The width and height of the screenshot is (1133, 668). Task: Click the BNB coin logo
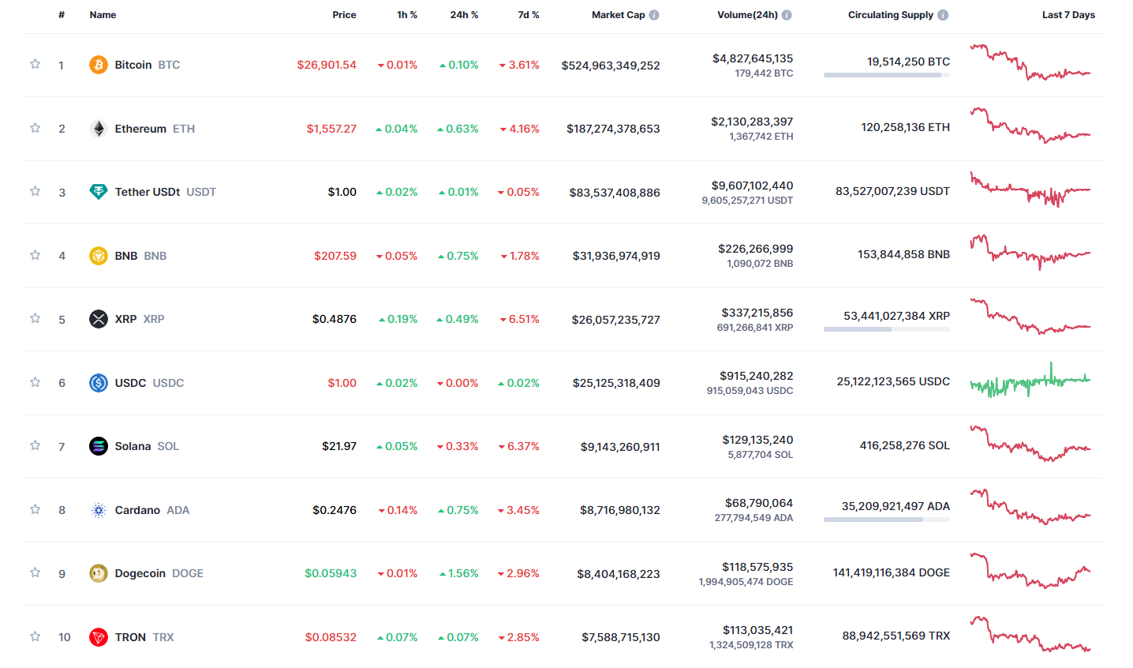pyautogui.click(x=99, y=256)
